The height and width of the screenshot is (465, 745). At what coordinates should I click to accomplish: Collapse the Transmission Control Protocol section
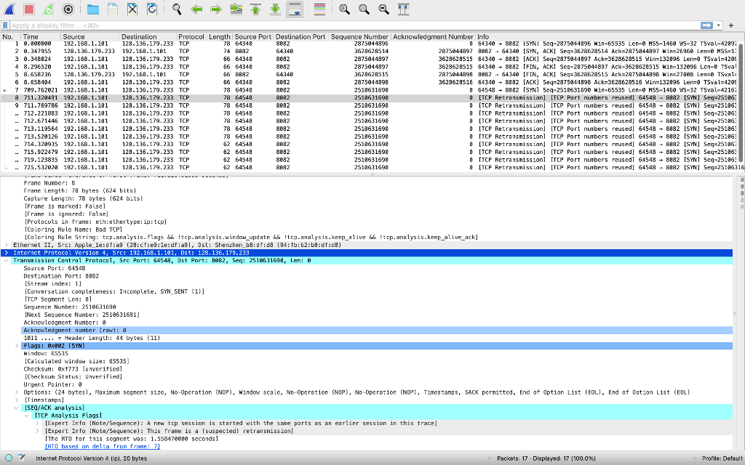6,260
